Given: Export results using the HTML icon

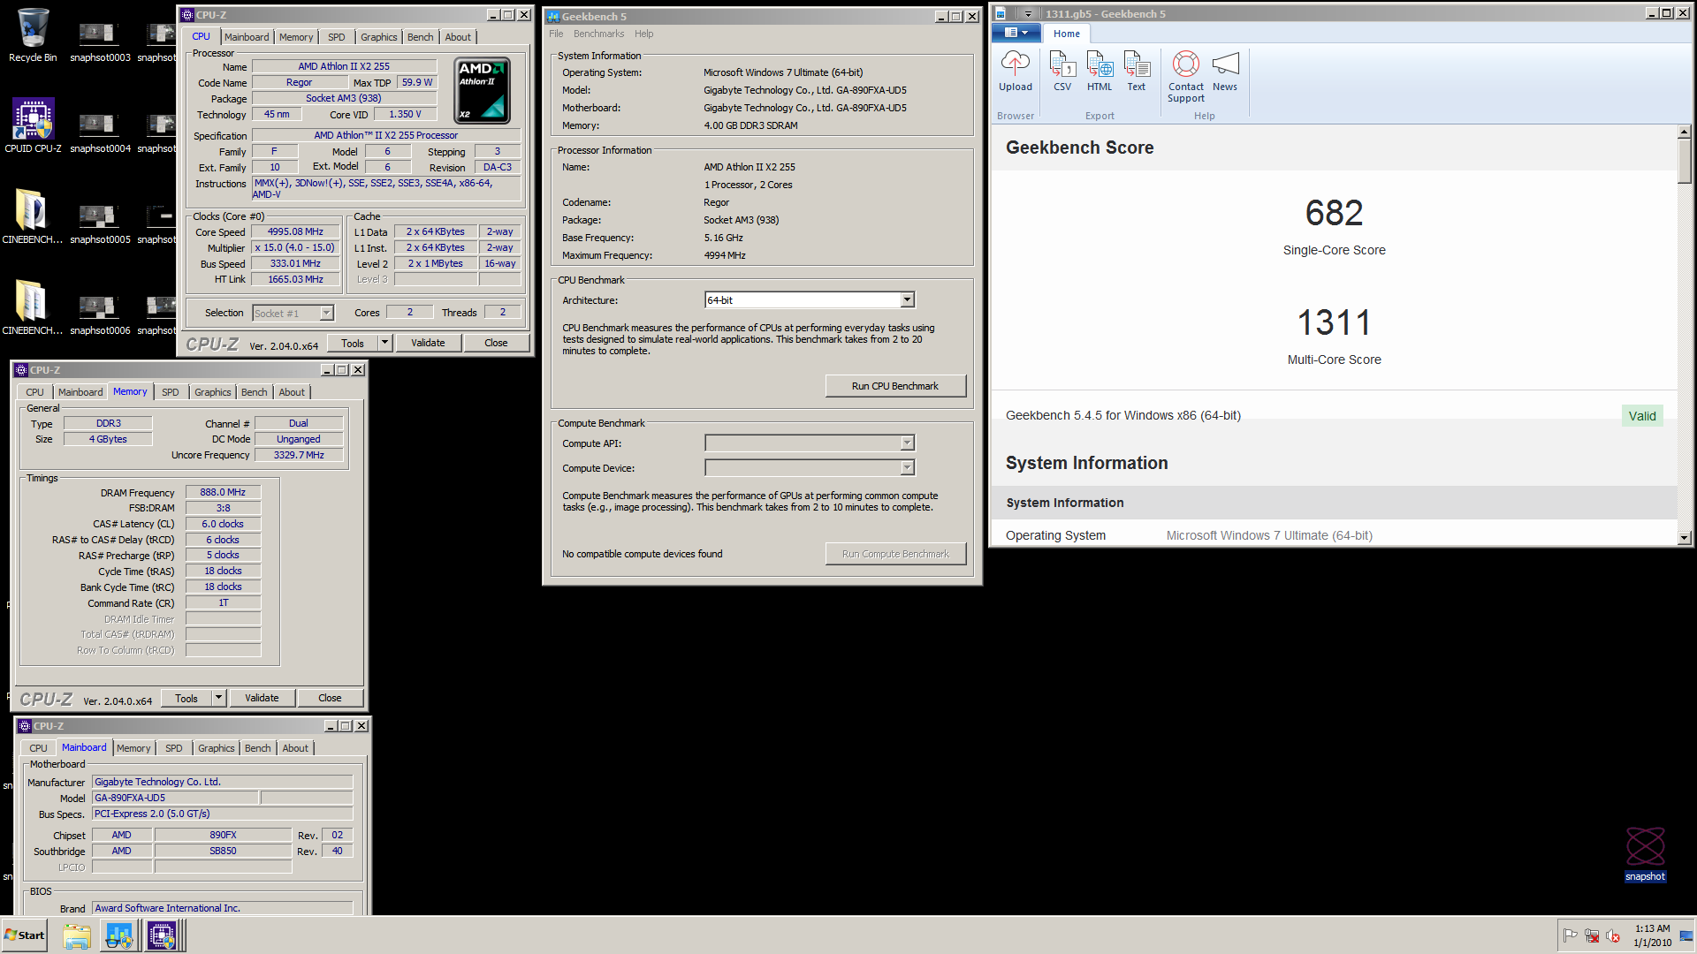Looking at the screenshot, I should [x=1100, y=71].
